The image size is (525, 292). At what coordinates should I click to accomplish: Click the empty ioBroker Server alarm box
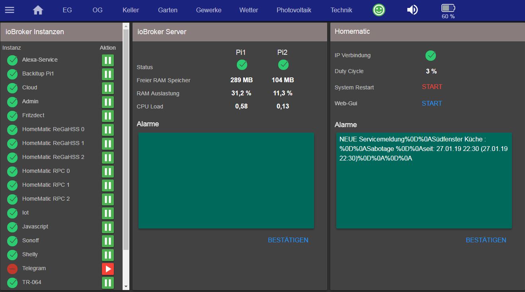[226, 181]
